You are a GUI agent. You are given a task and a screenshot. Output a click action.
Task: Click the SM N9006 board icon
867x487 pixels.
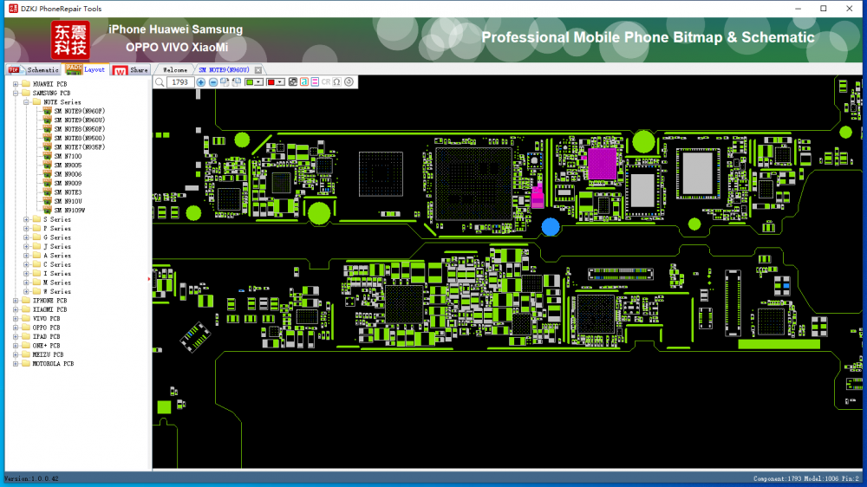coord(48,174)
